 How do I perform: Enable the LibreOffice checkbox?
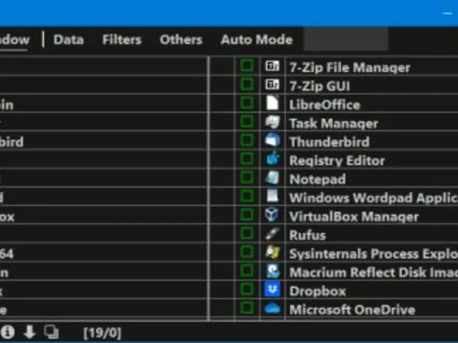(x=247, y=103)
